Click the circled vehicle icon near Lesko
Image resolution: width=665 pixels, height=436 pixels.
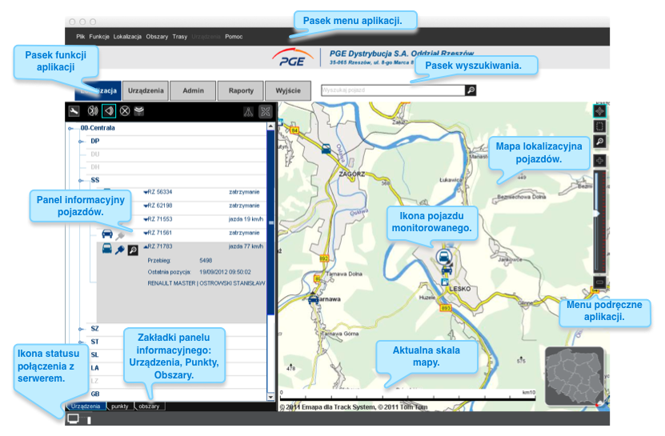tap(443, 257)
